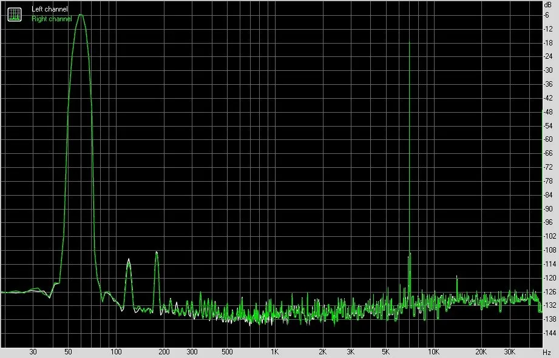This screenshot has height=358, width=559.
Task: Click the "-60" dB scale value
Action: point(548,139)
